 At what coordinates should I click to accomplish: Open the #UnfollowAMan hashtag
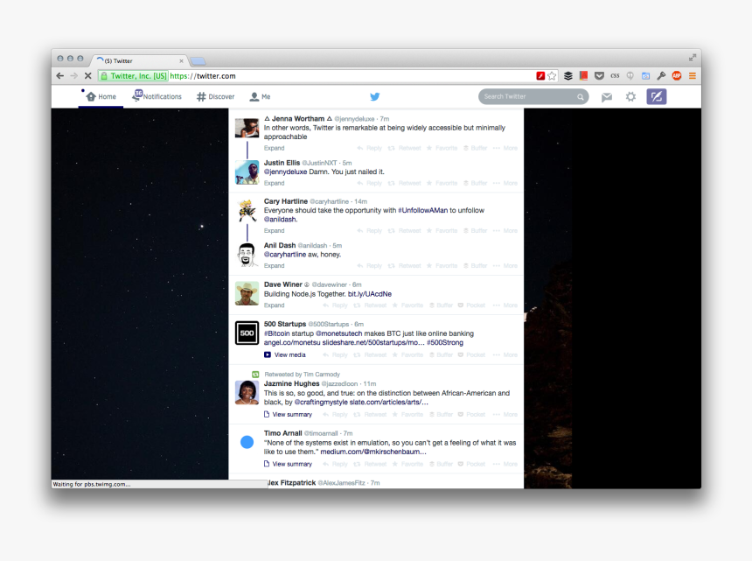[x=422, y=210]
